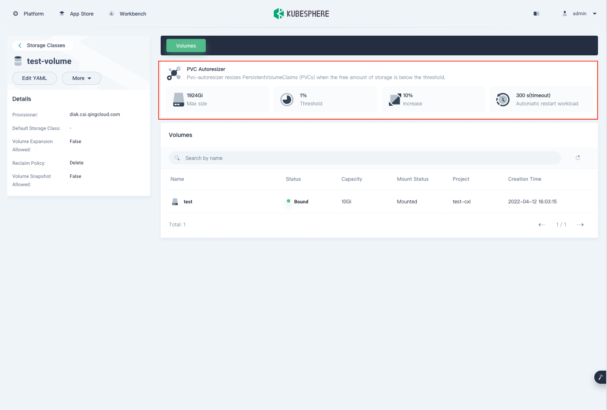Click the Max size disk drive icon
This screenshot has width=607, height=410.
(x=178, y=99)
